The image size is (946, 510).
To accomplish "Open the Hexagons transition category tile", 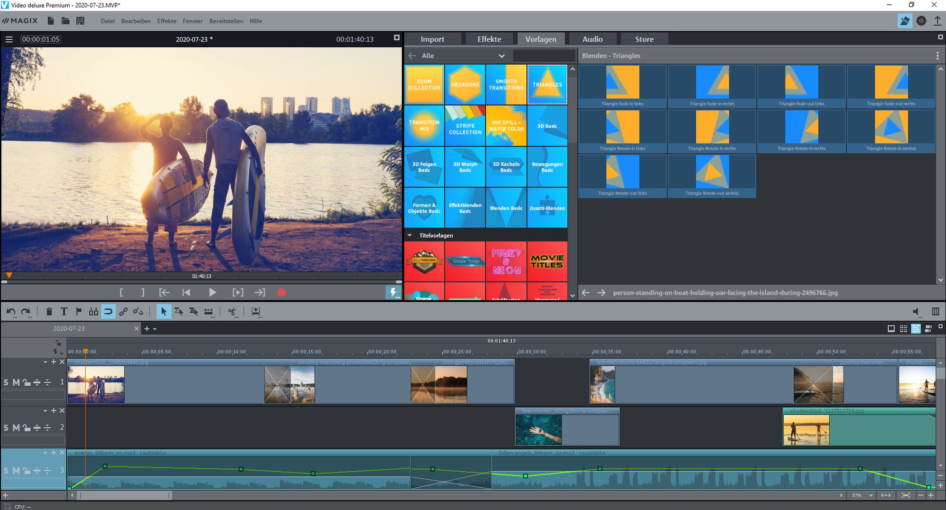I will point(465,85).
